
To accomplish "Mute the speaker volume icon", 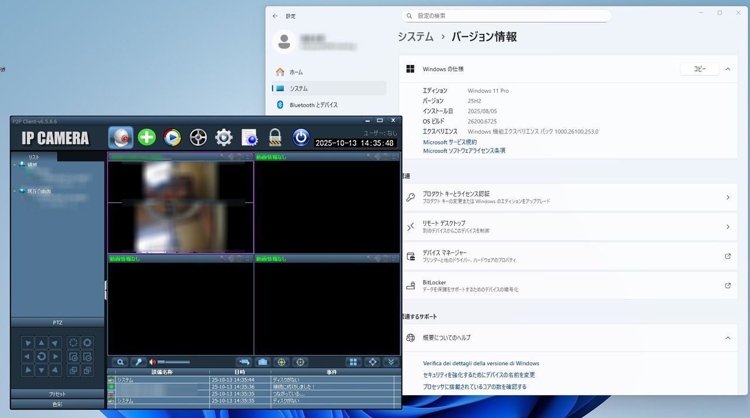I will (x=152, y=362).
